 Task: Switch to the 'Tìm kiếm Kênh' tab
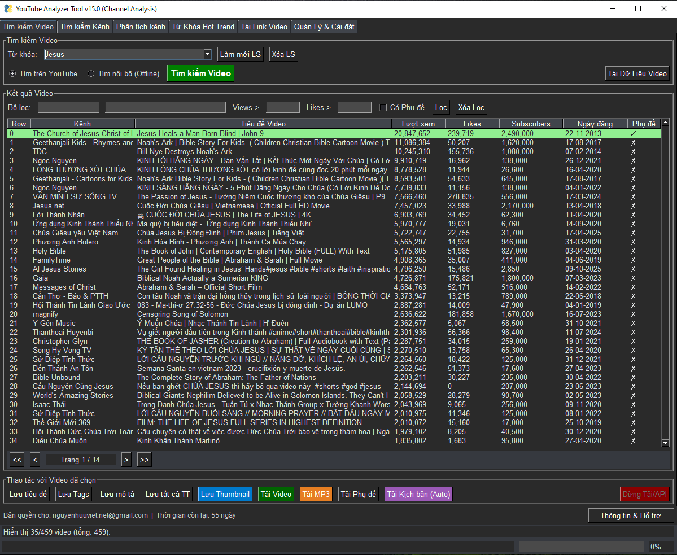pyautogui.click(x=85, y=27)
